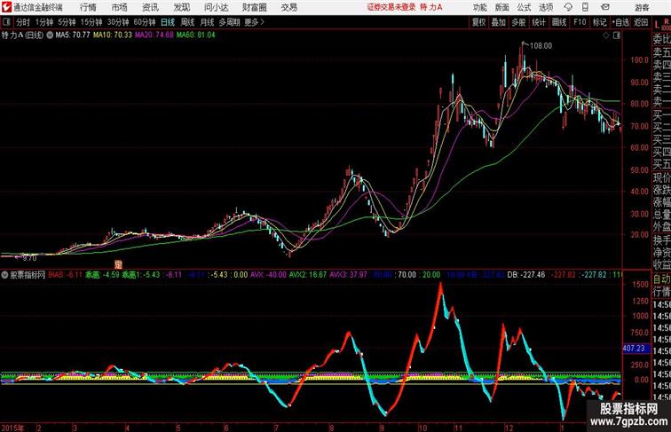Open the 问小达 menu
This screenshot has height=432, width=671.
click(x=216, y=7)
